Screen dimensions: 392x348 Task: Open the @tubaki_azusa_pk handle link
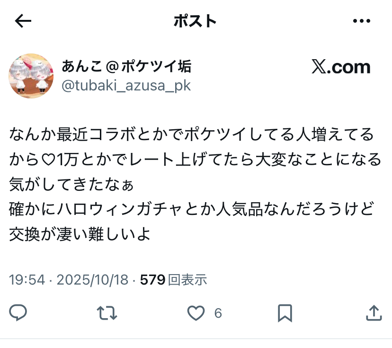click(x=126, y=86)
